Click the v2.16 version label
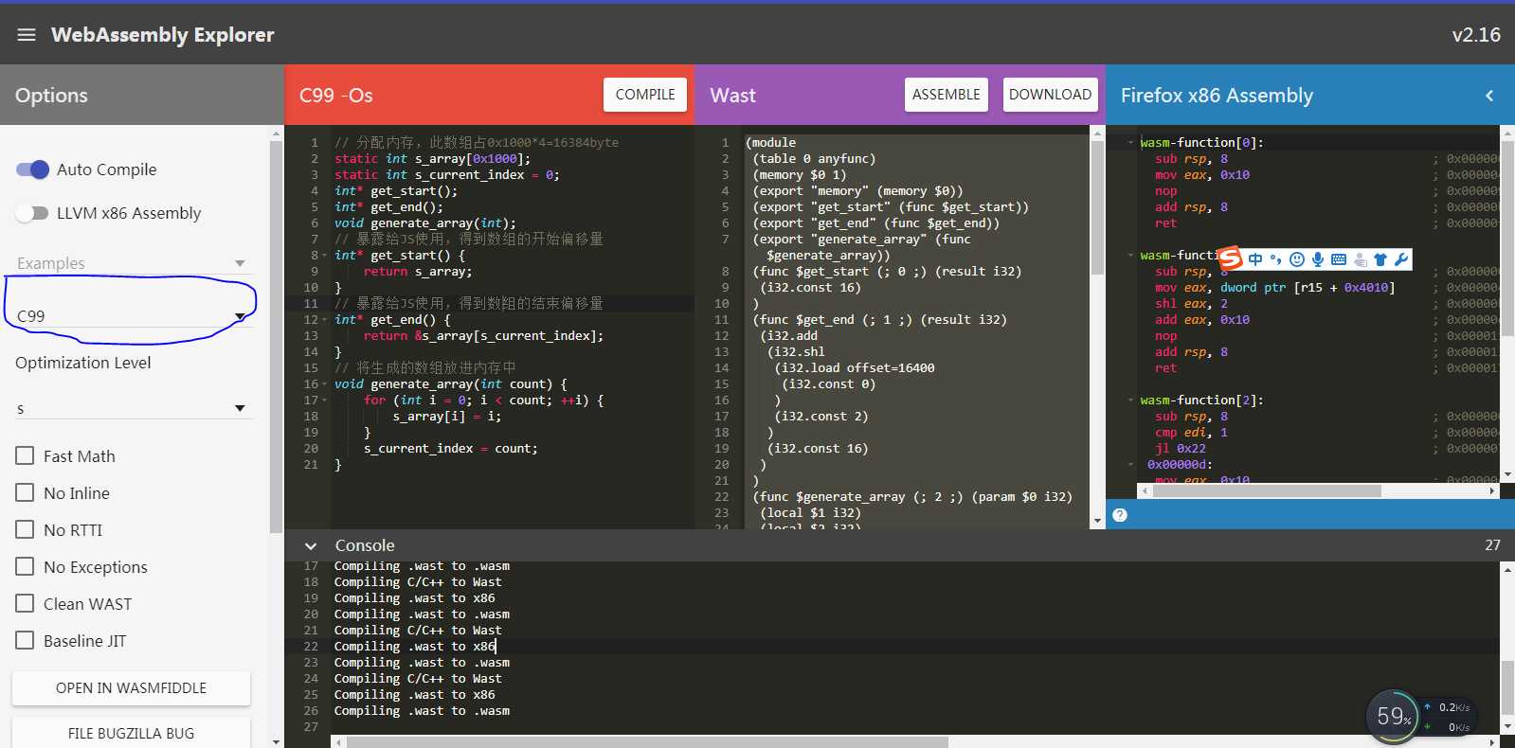The width and height of the screenshot is (1515, 748). [x=1476, y=35]
